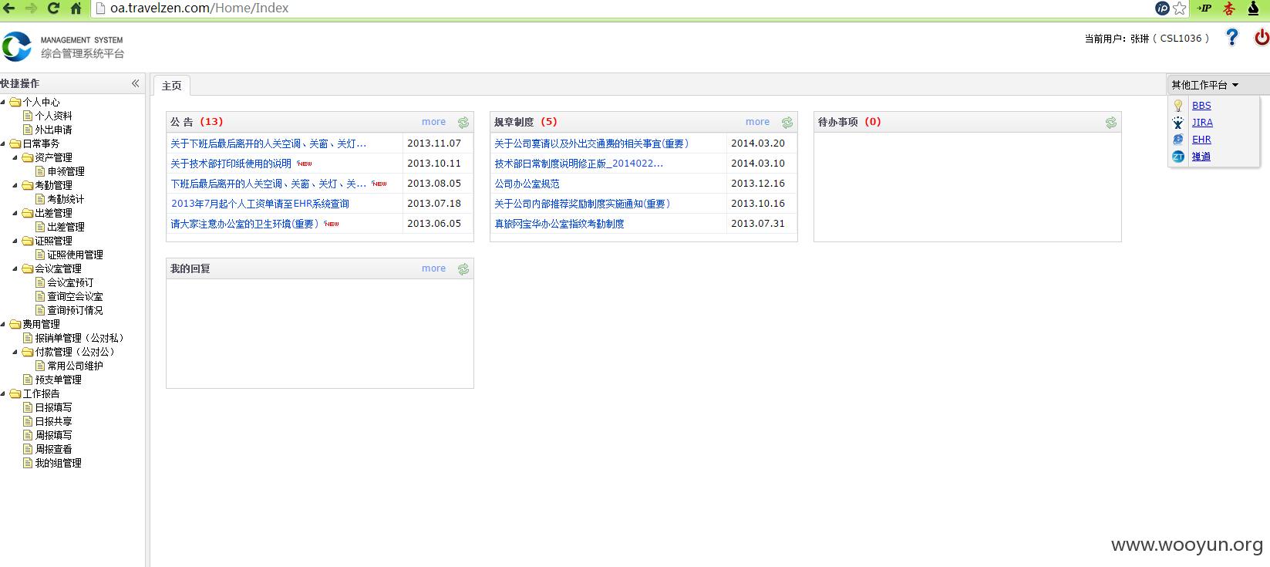Open 考勤统计 tree item
The height and width of the screenshot is (567, 1270).
point(66,199)
